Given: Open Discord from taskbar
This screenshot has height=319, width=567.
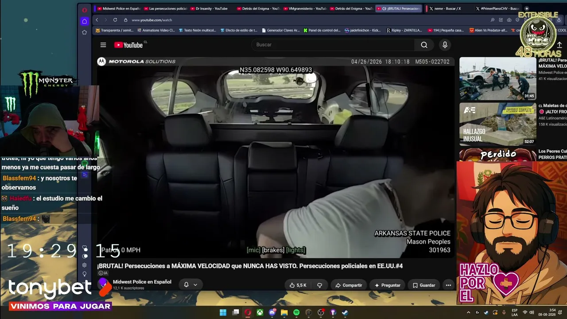Looking at the screenshot, I should click(x=272, y=312).
